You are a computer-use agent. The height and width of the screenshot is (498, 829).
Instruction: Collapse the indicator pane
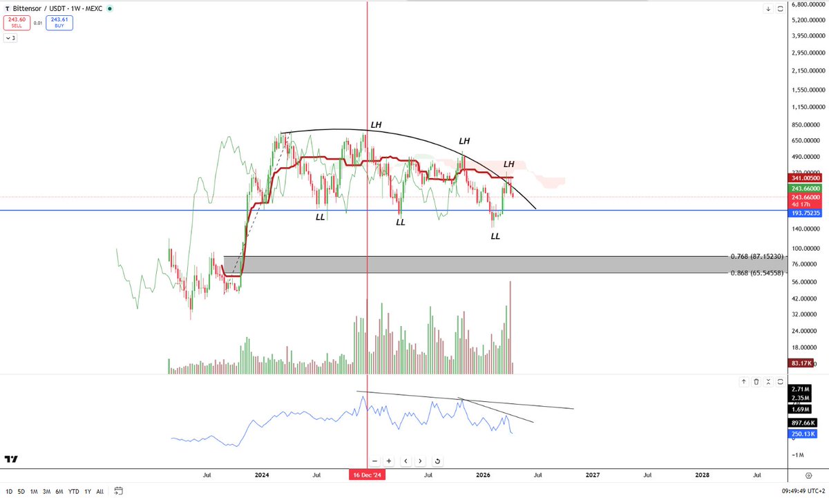pos(768,381)
